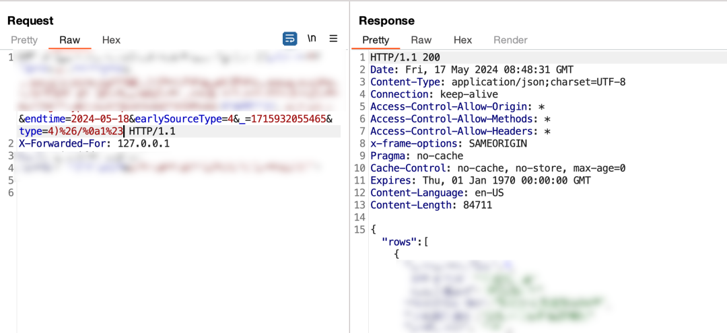Click the "rows" key in the JSON body
Viewport: 727px width, 333px height.
pyautogui.click(x=397, y=242)
